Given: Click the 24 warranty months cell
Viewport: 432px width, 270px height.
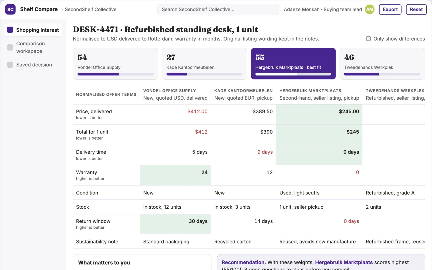Looking at the screenshot, I should (175, 175).
